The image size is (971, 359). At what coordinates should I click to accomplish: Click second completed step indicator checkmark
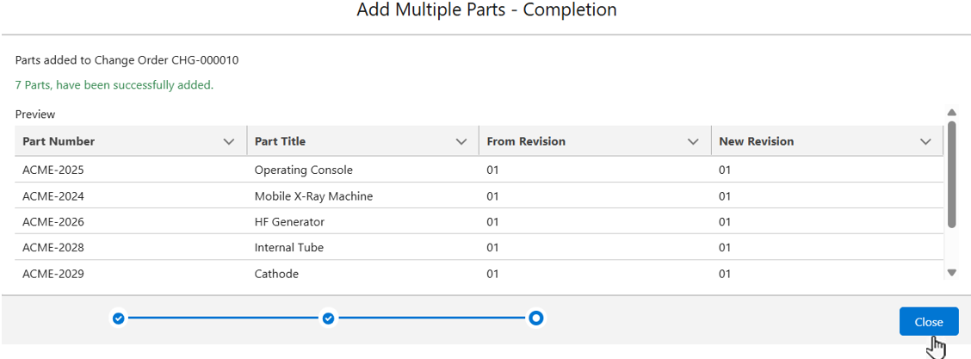pos(328,319)
